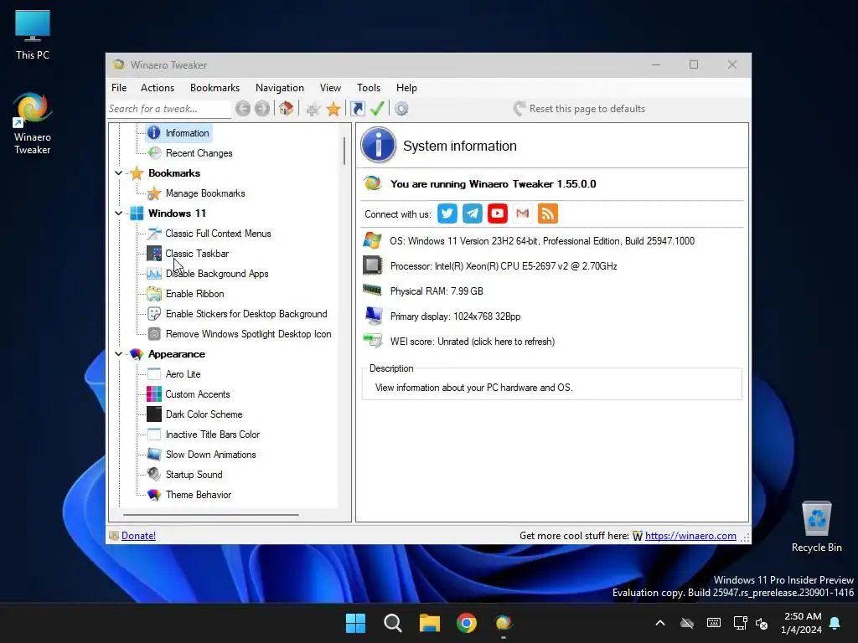Select Dark Color Scheme item
This screenshot has height=643, width=858.
point(204,414)
